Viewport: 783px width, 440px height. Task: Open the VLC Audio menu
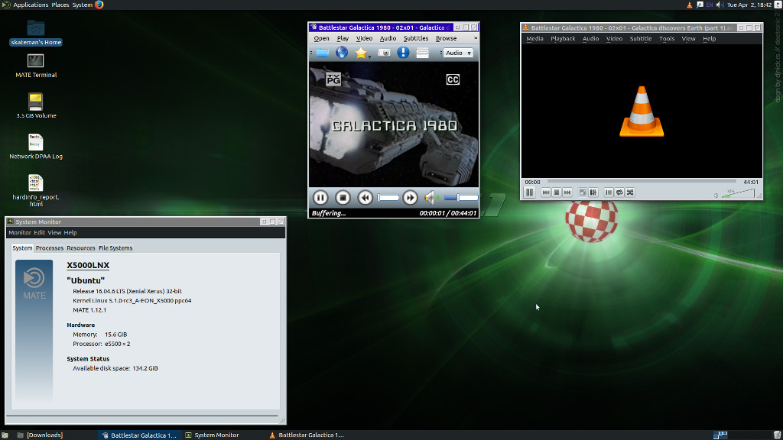(591, 38)
